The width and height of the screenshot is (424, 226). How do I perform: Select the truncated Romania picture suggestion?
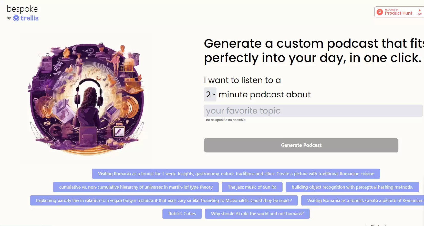(x=363, y=200)
